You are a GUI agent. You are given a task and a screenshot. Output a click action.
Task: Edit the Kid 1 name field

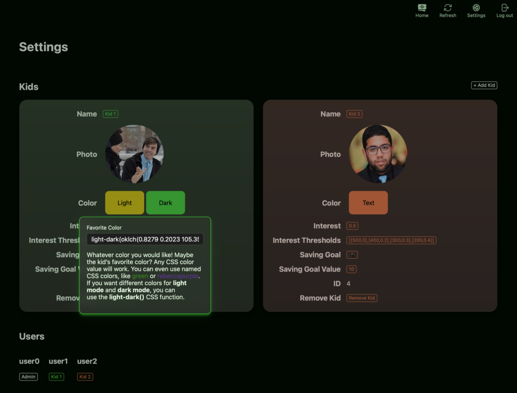[110, 114]
